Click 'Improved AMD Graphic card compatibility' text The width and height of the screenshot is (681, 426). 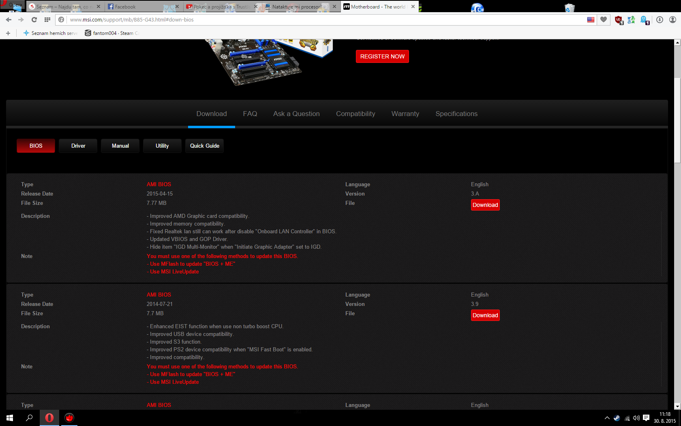198,216
